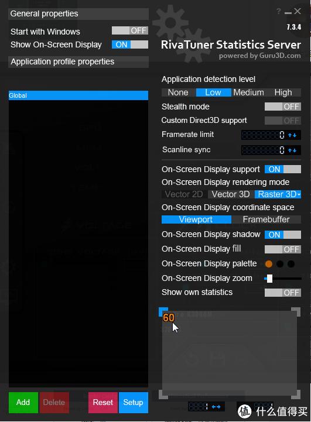Turn off On-Screen Display shadow
The width and height of the screenshot is (311, 422).
[x=283, y=235]
